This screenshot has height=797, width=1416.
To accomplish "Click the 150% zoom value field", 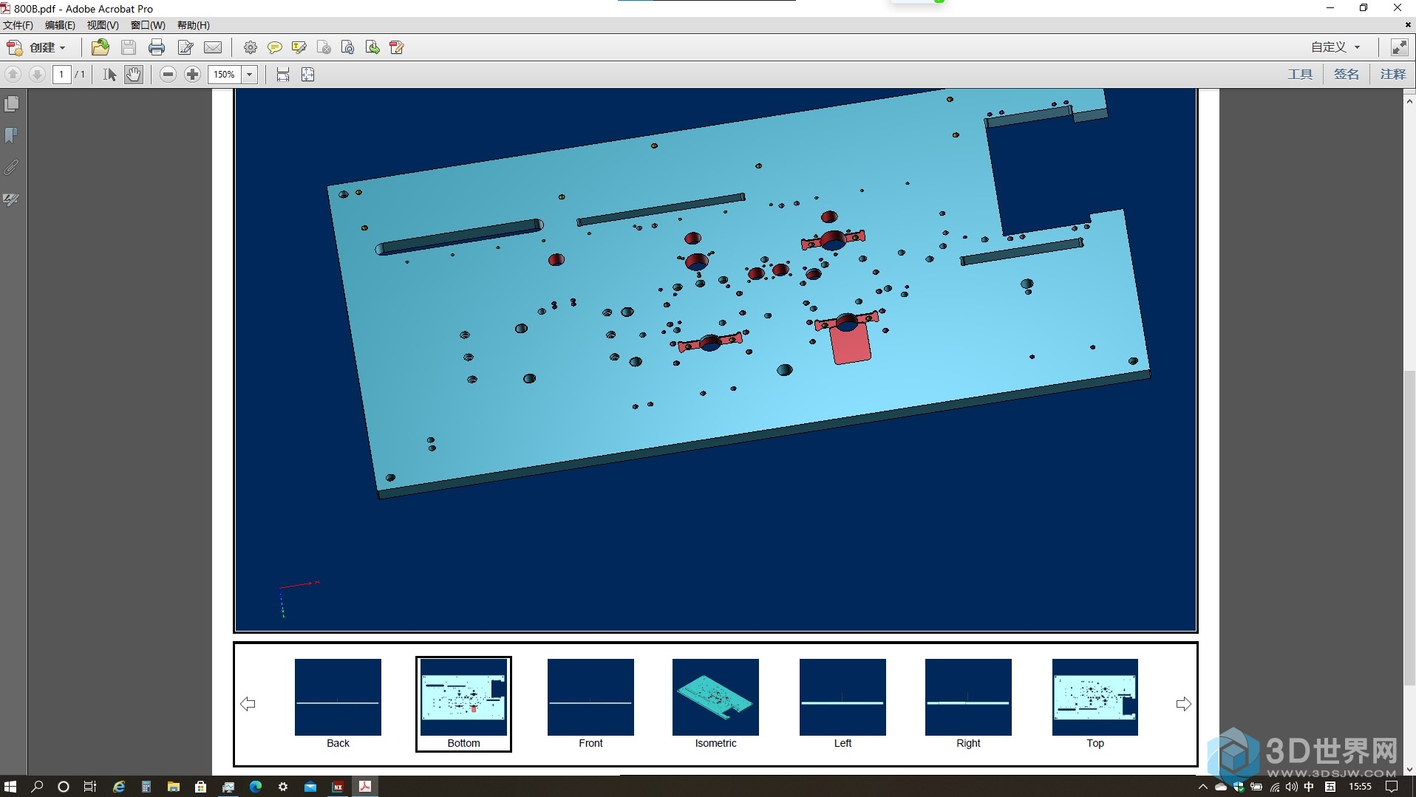I will click(x=225, y=74).
